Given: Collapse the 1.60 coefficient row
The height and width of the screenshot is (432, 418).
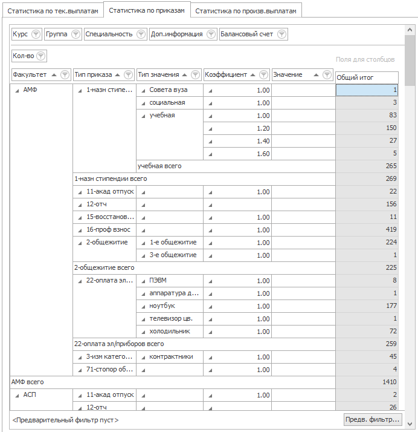Looking at the screenshot, I should click(x=210, y=154).
